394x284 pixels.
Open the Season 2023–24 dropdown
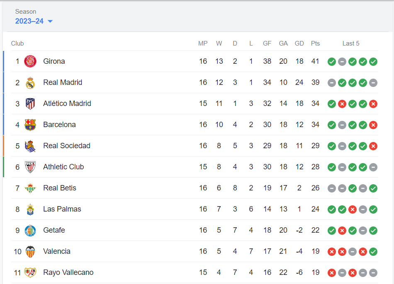pos(34,21)
